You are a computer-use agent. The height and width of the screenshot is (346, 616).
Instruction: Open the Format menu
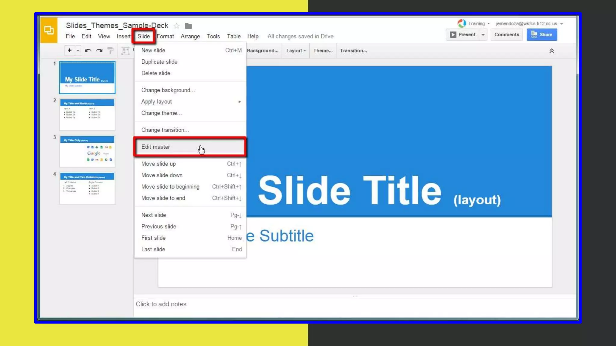click(x=165, y=36)
